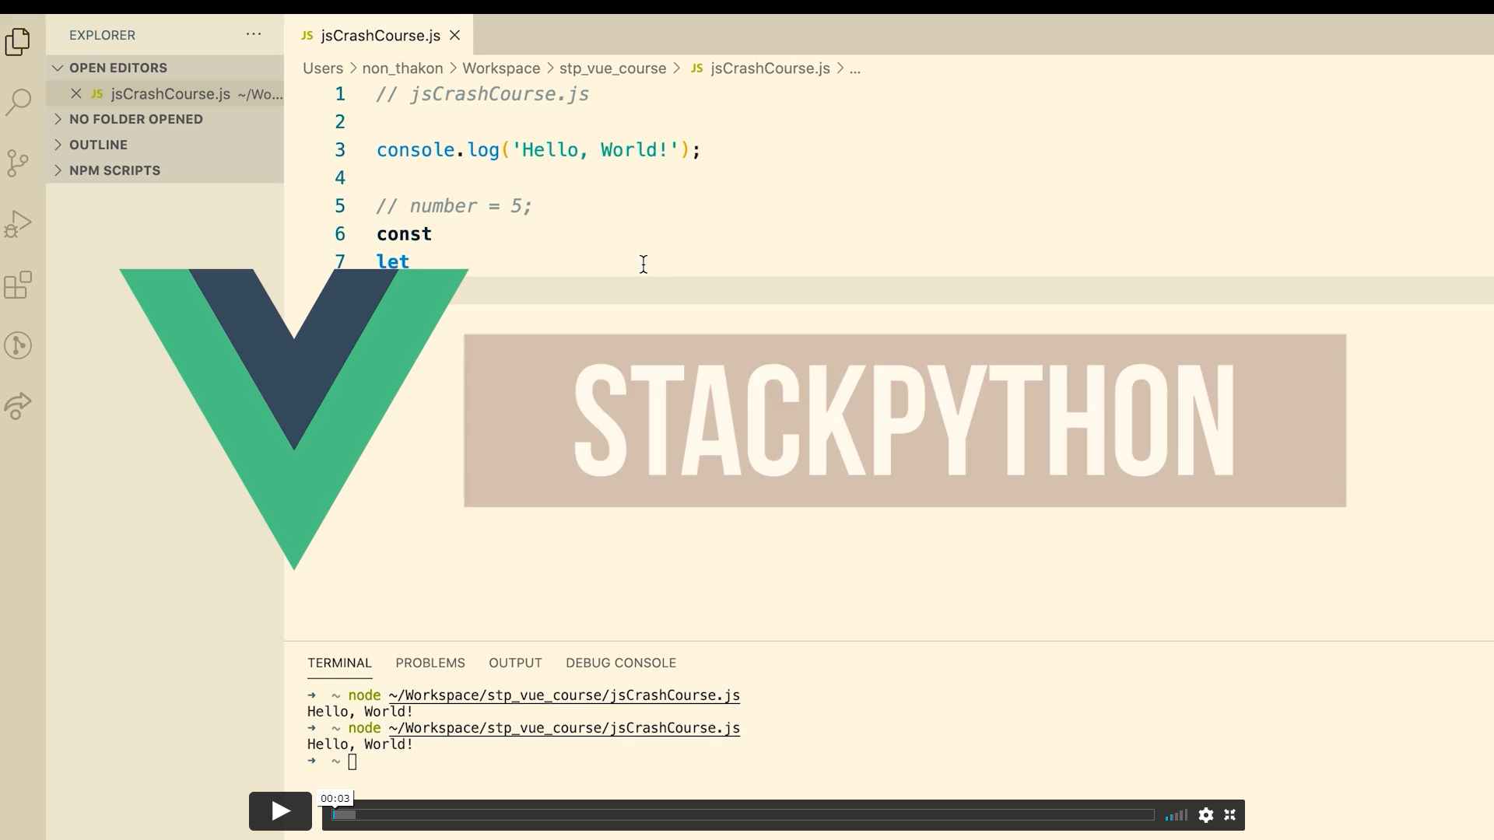
Task: Close the jsCrashCourse.js editor tab
Action: click(455, 35)
